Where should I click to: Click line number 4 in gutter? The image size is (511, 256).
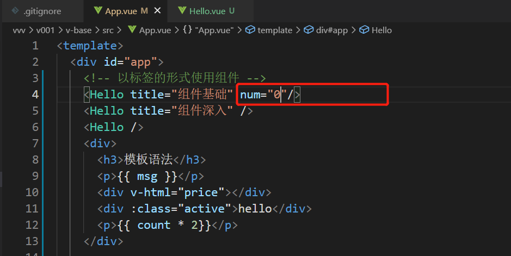point(35,95)
